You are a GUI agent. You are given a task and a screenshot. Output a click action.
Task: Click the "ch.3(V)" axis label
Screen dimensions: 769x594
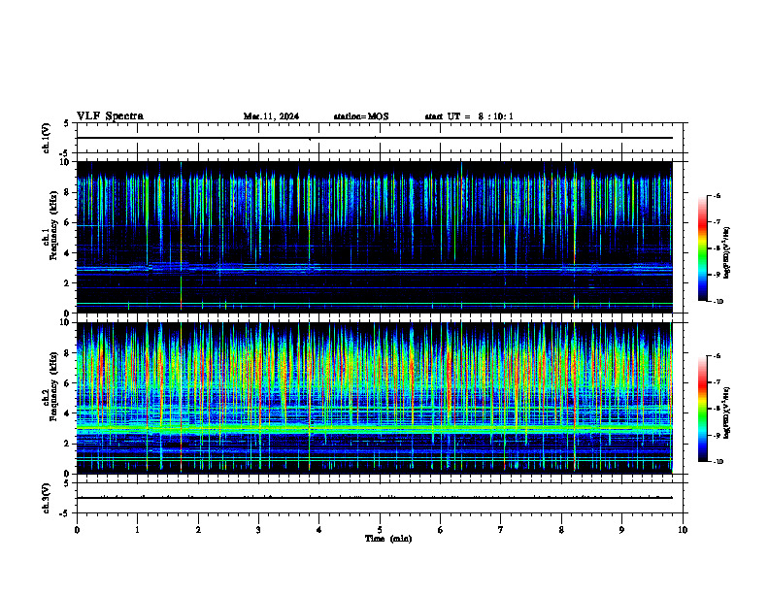tap(47, 498)
